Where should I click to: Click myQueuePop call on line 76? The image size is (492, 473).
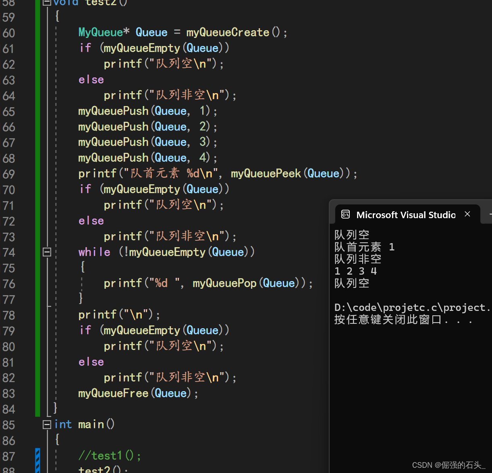click(x=224, y=283)
